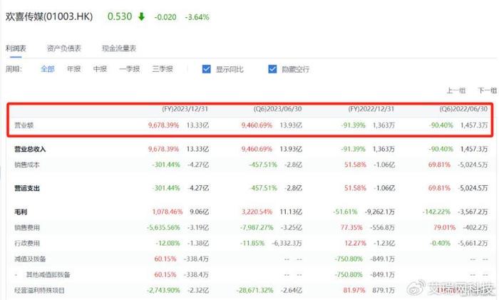Select the 全部 period filter
Screen dimensions: 499x300
pos(48,69)
